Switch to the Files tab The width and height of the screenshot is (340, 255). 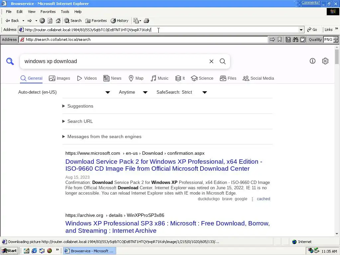coord(228,78)
